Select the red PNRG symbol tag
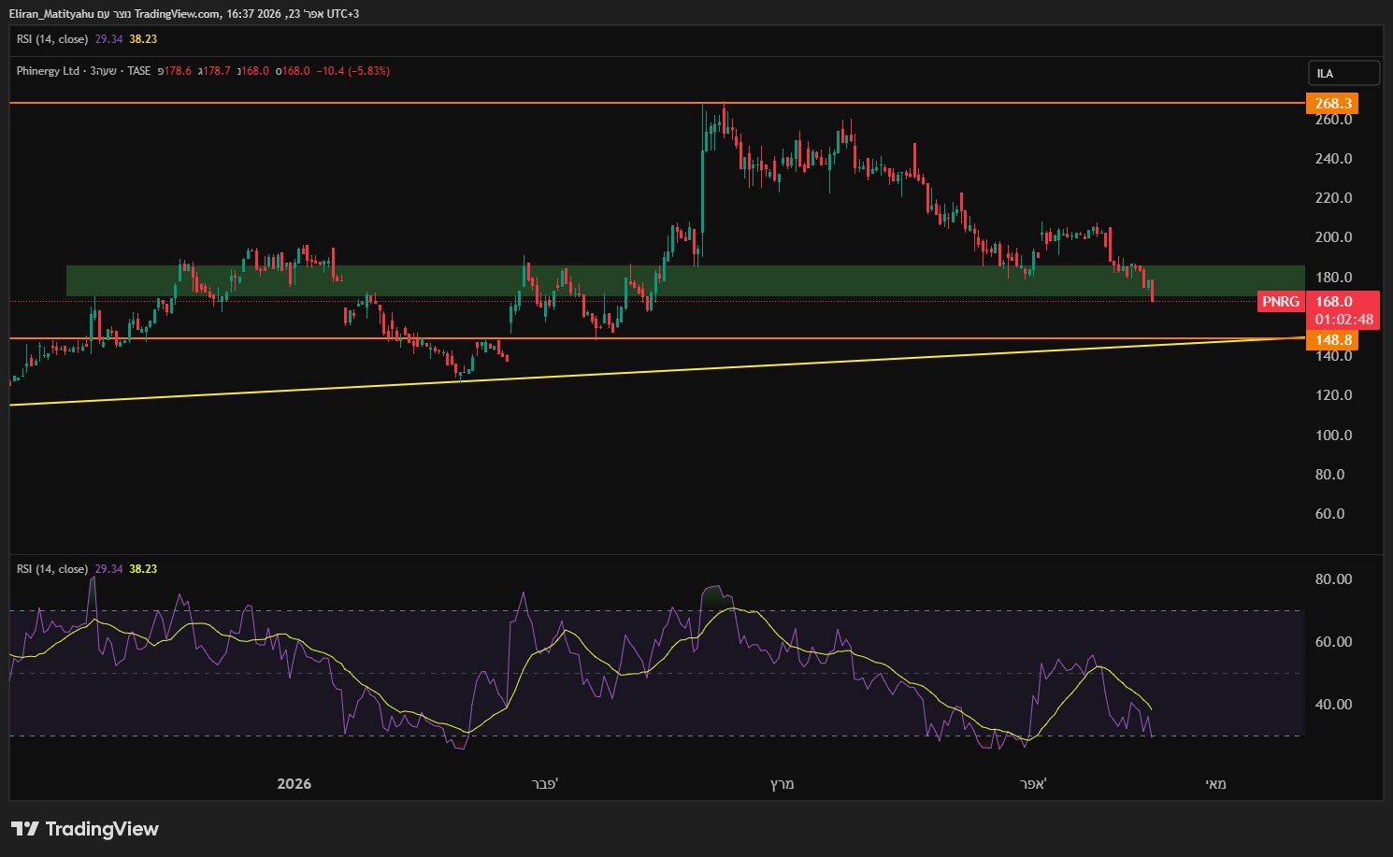 (1280, 302)
